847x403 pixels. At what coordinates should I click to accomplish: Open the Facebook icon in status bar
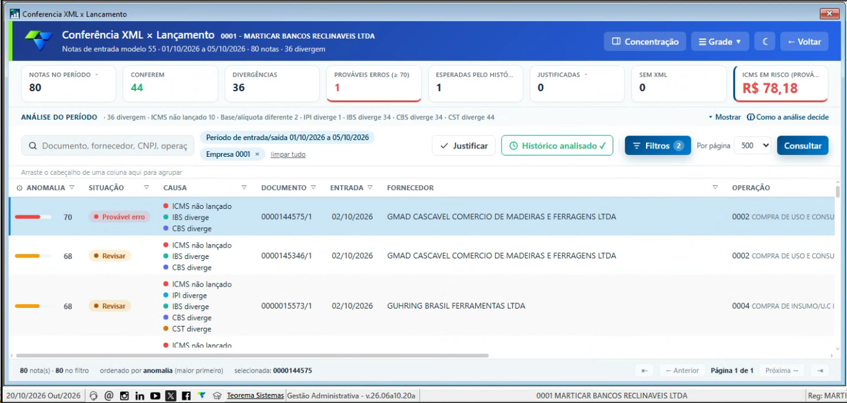point(186,396)
